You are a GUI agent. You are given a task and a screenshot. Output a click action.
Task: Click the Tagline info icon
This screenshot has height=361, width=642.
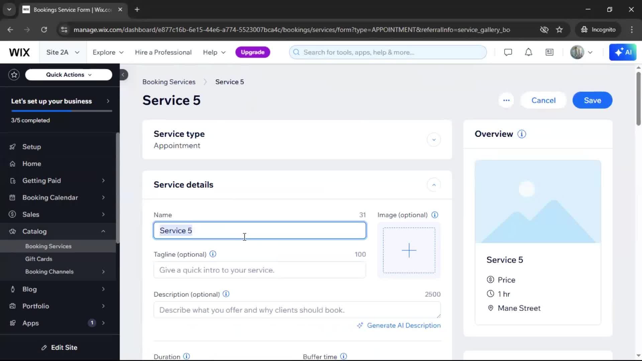[213, 254]
